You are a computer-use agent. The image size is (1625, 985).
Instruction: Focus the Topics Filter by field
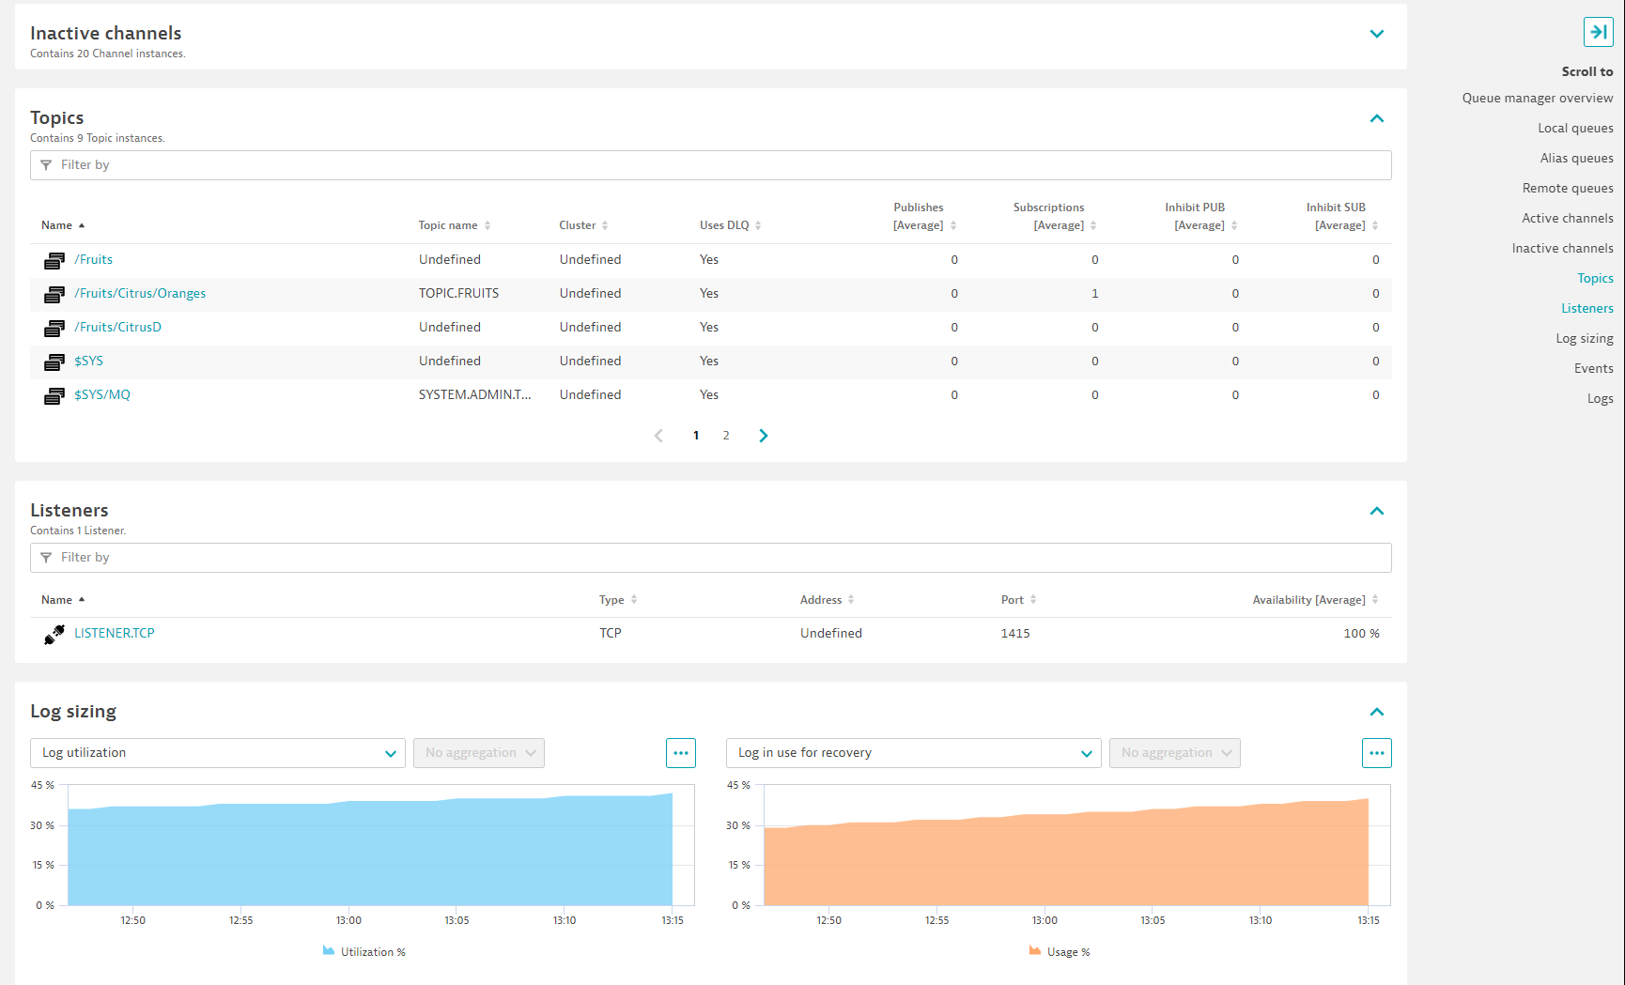710,165
